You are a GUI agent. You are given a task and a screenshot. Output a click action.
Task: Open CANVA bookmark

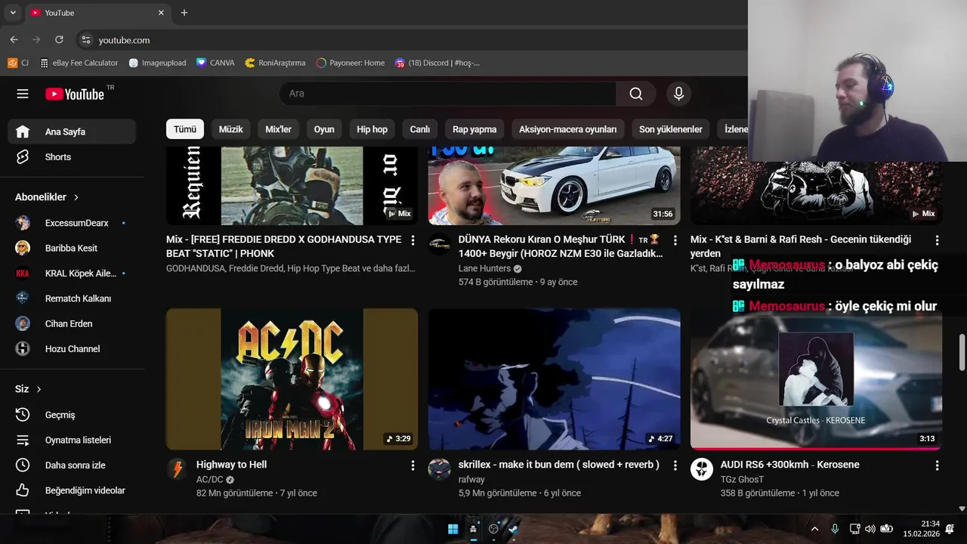point(215,63)
